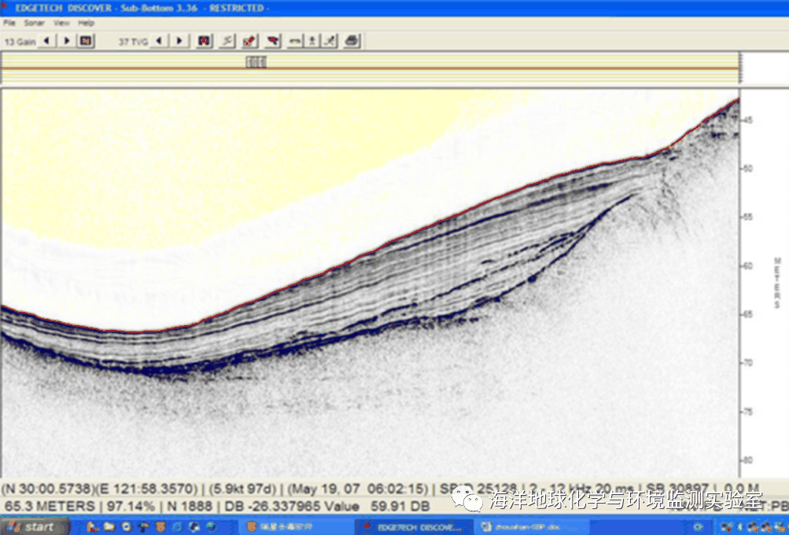Click the icon left of the printer
The height and width of the screenshot is (535, 789).
tap(330, 40)
